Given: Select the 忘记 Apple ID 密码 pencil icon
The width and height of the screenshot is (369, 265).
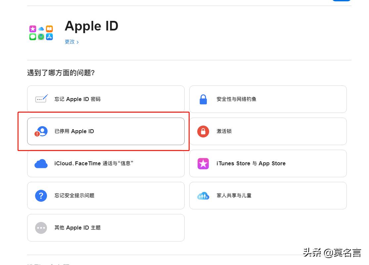Looking at the screenshot, I should pos(41,98).
